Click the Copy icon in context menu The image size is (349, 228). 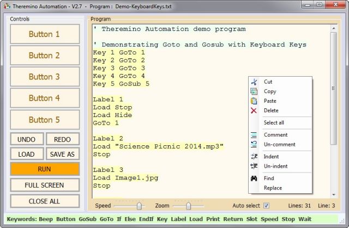254,91
